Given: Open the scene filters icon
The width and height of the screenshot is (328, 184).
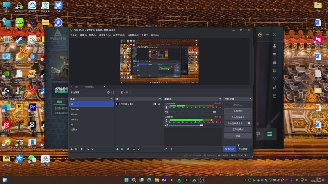Looking at the screenshot, I should [82, 149].
